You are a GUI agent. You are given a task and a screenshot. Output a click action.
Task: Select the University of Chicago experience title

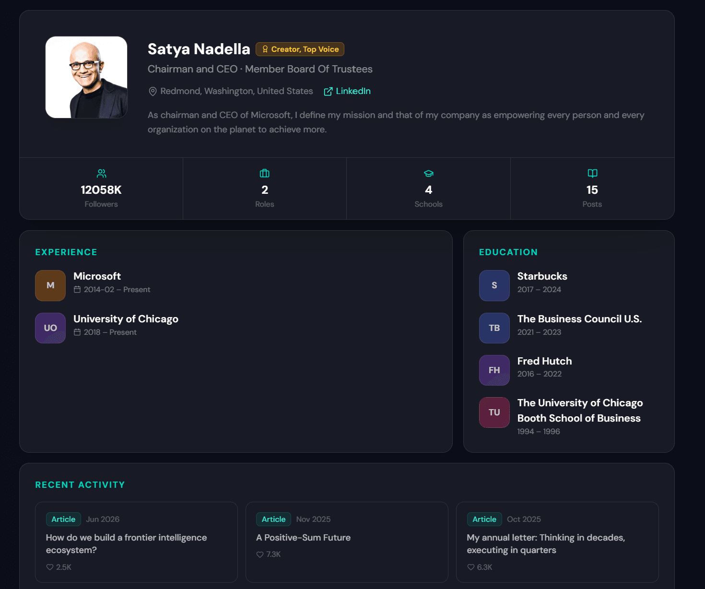click(126, 319)
